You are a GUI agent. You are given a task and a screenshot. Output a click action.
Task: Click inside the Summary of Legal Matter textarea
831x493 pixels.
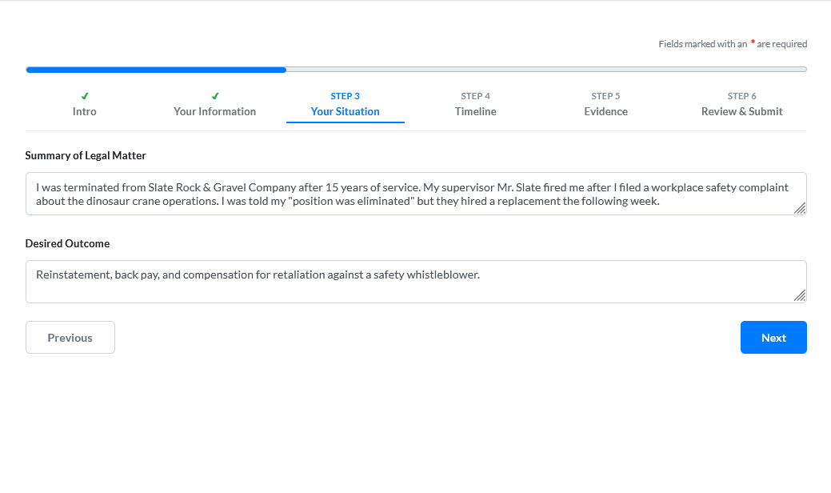click(416, 194)
